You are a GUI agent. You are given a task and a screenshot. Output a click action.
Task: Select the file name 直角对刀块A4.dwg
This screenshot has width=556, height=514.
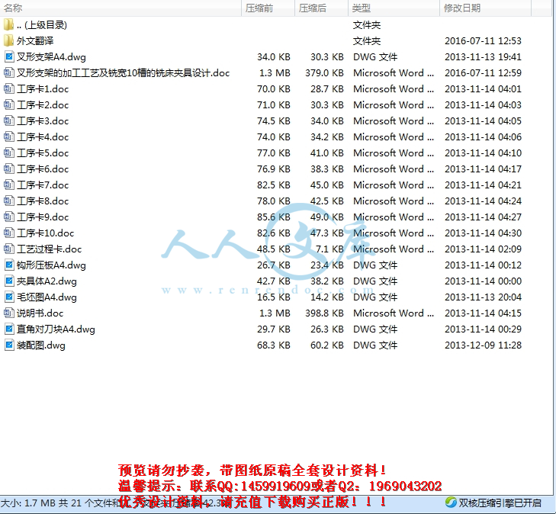56,329
